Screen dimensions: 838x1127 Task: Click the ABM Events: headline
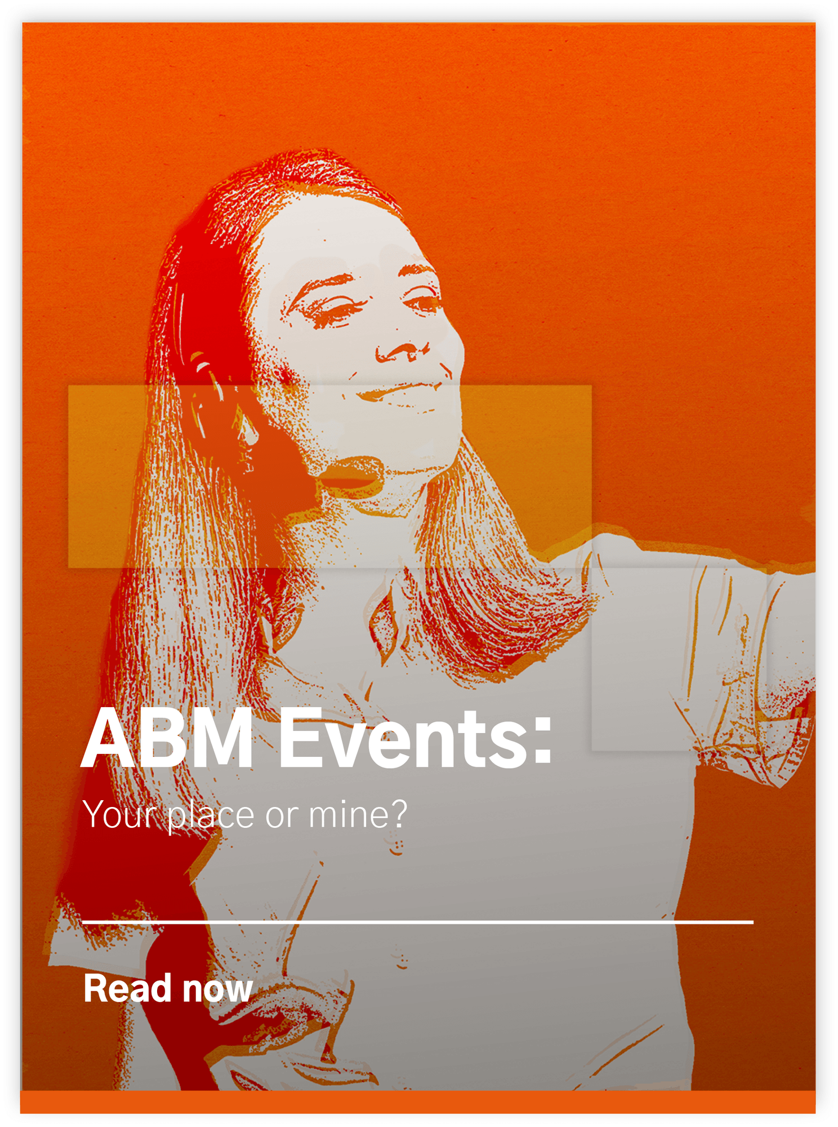tap(317, 738)
